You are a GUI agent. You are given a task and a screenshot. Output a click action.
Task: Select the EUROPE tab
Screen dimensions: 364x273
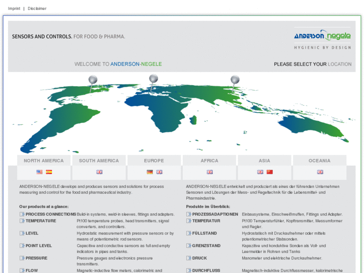(x=154, y=161)
